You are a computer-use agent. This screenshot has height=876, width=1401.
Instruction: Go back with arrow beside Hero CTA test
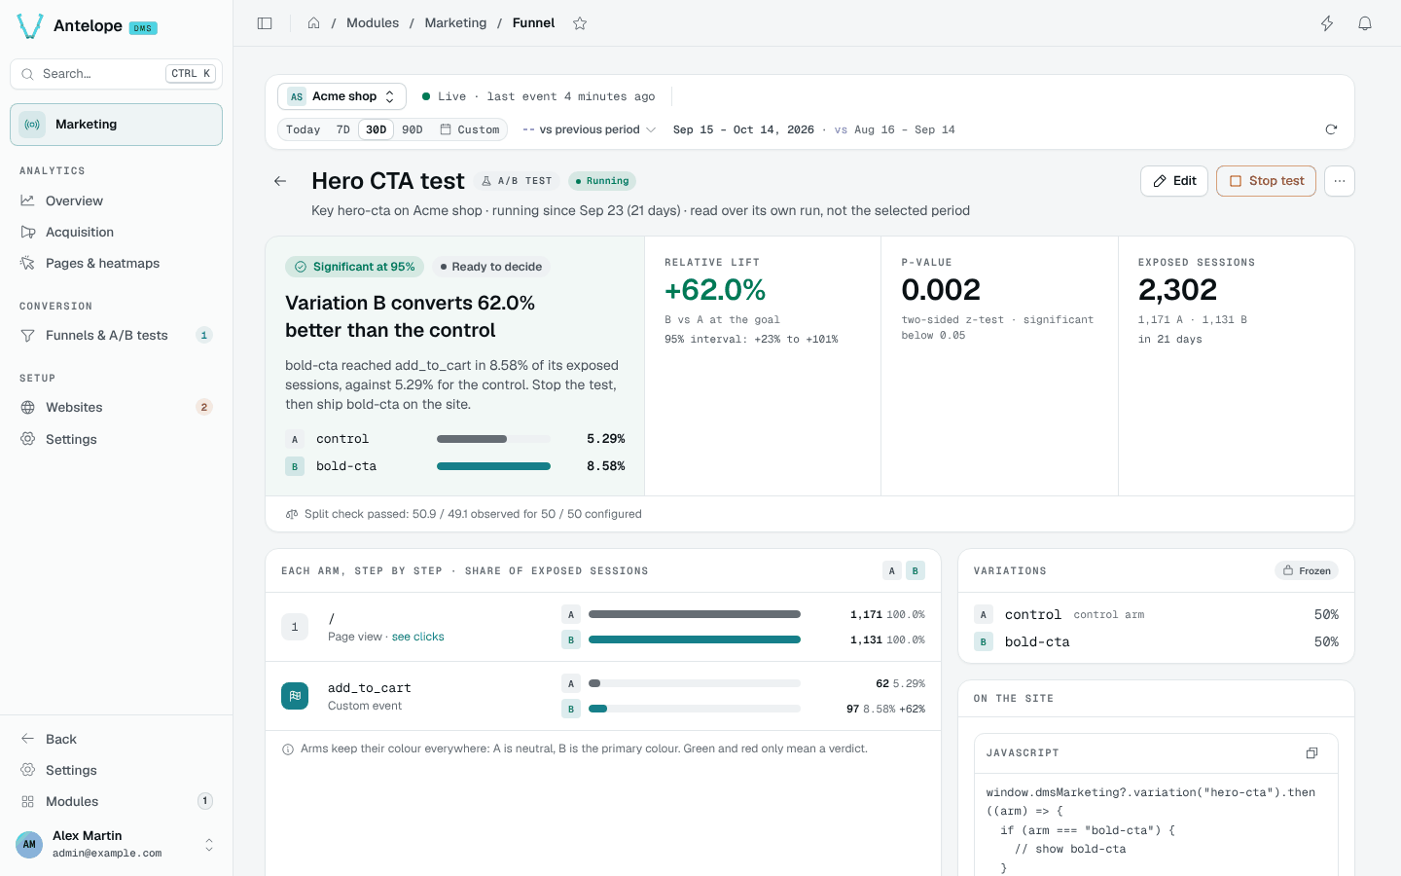coord(280,181)
